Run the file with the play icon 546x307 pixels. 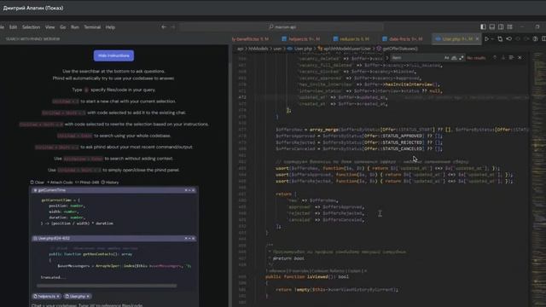[486, 39]
